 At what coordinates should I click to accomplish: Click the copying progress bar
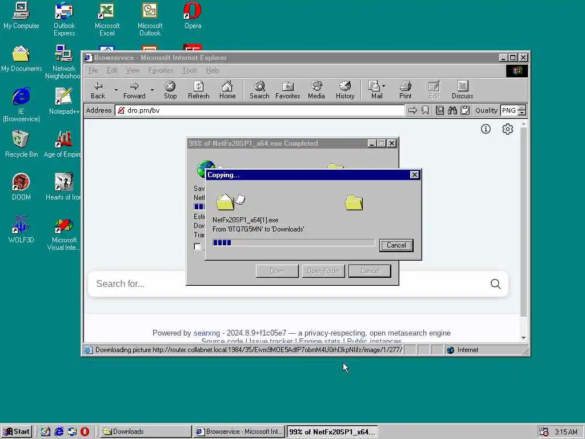point(294,242)
